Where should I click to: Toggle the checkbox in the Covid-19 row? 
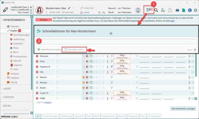[x=57, y=93]
